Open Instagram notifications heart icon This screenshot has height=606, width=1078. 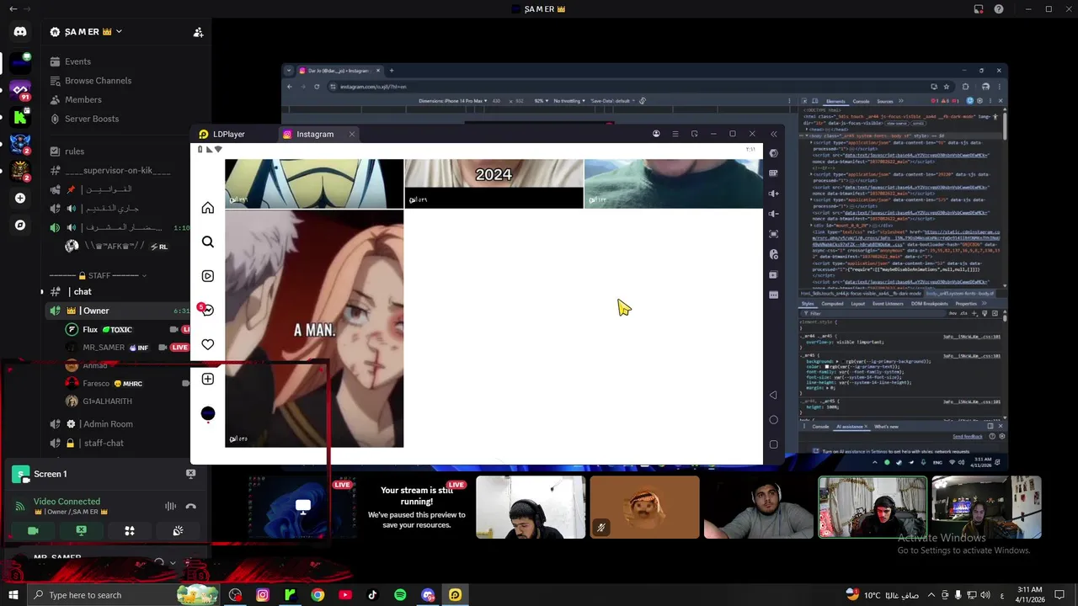(208, 344)
